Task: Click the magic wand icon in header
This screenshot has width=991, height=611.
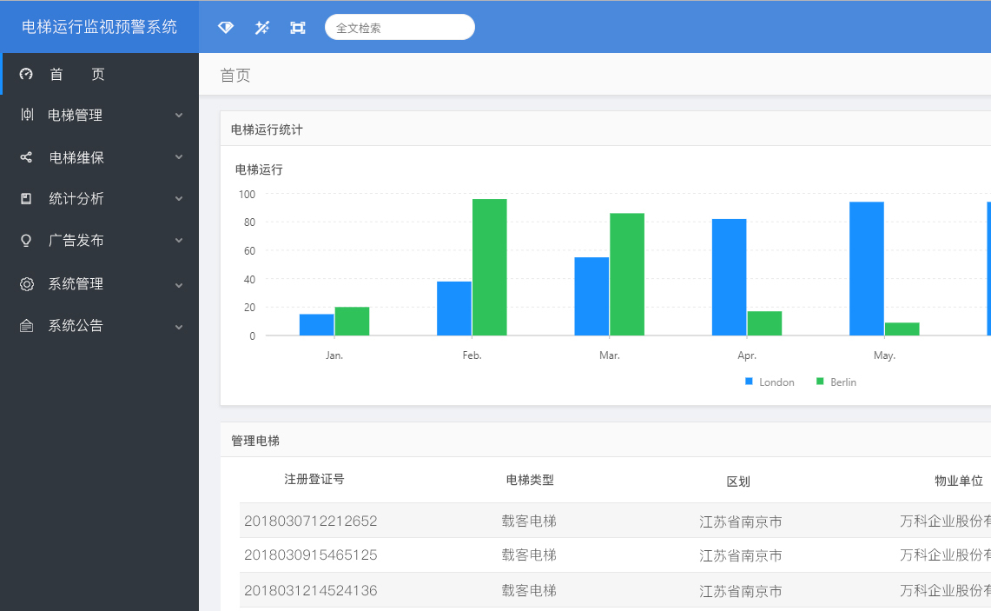Action: [261, 28]
